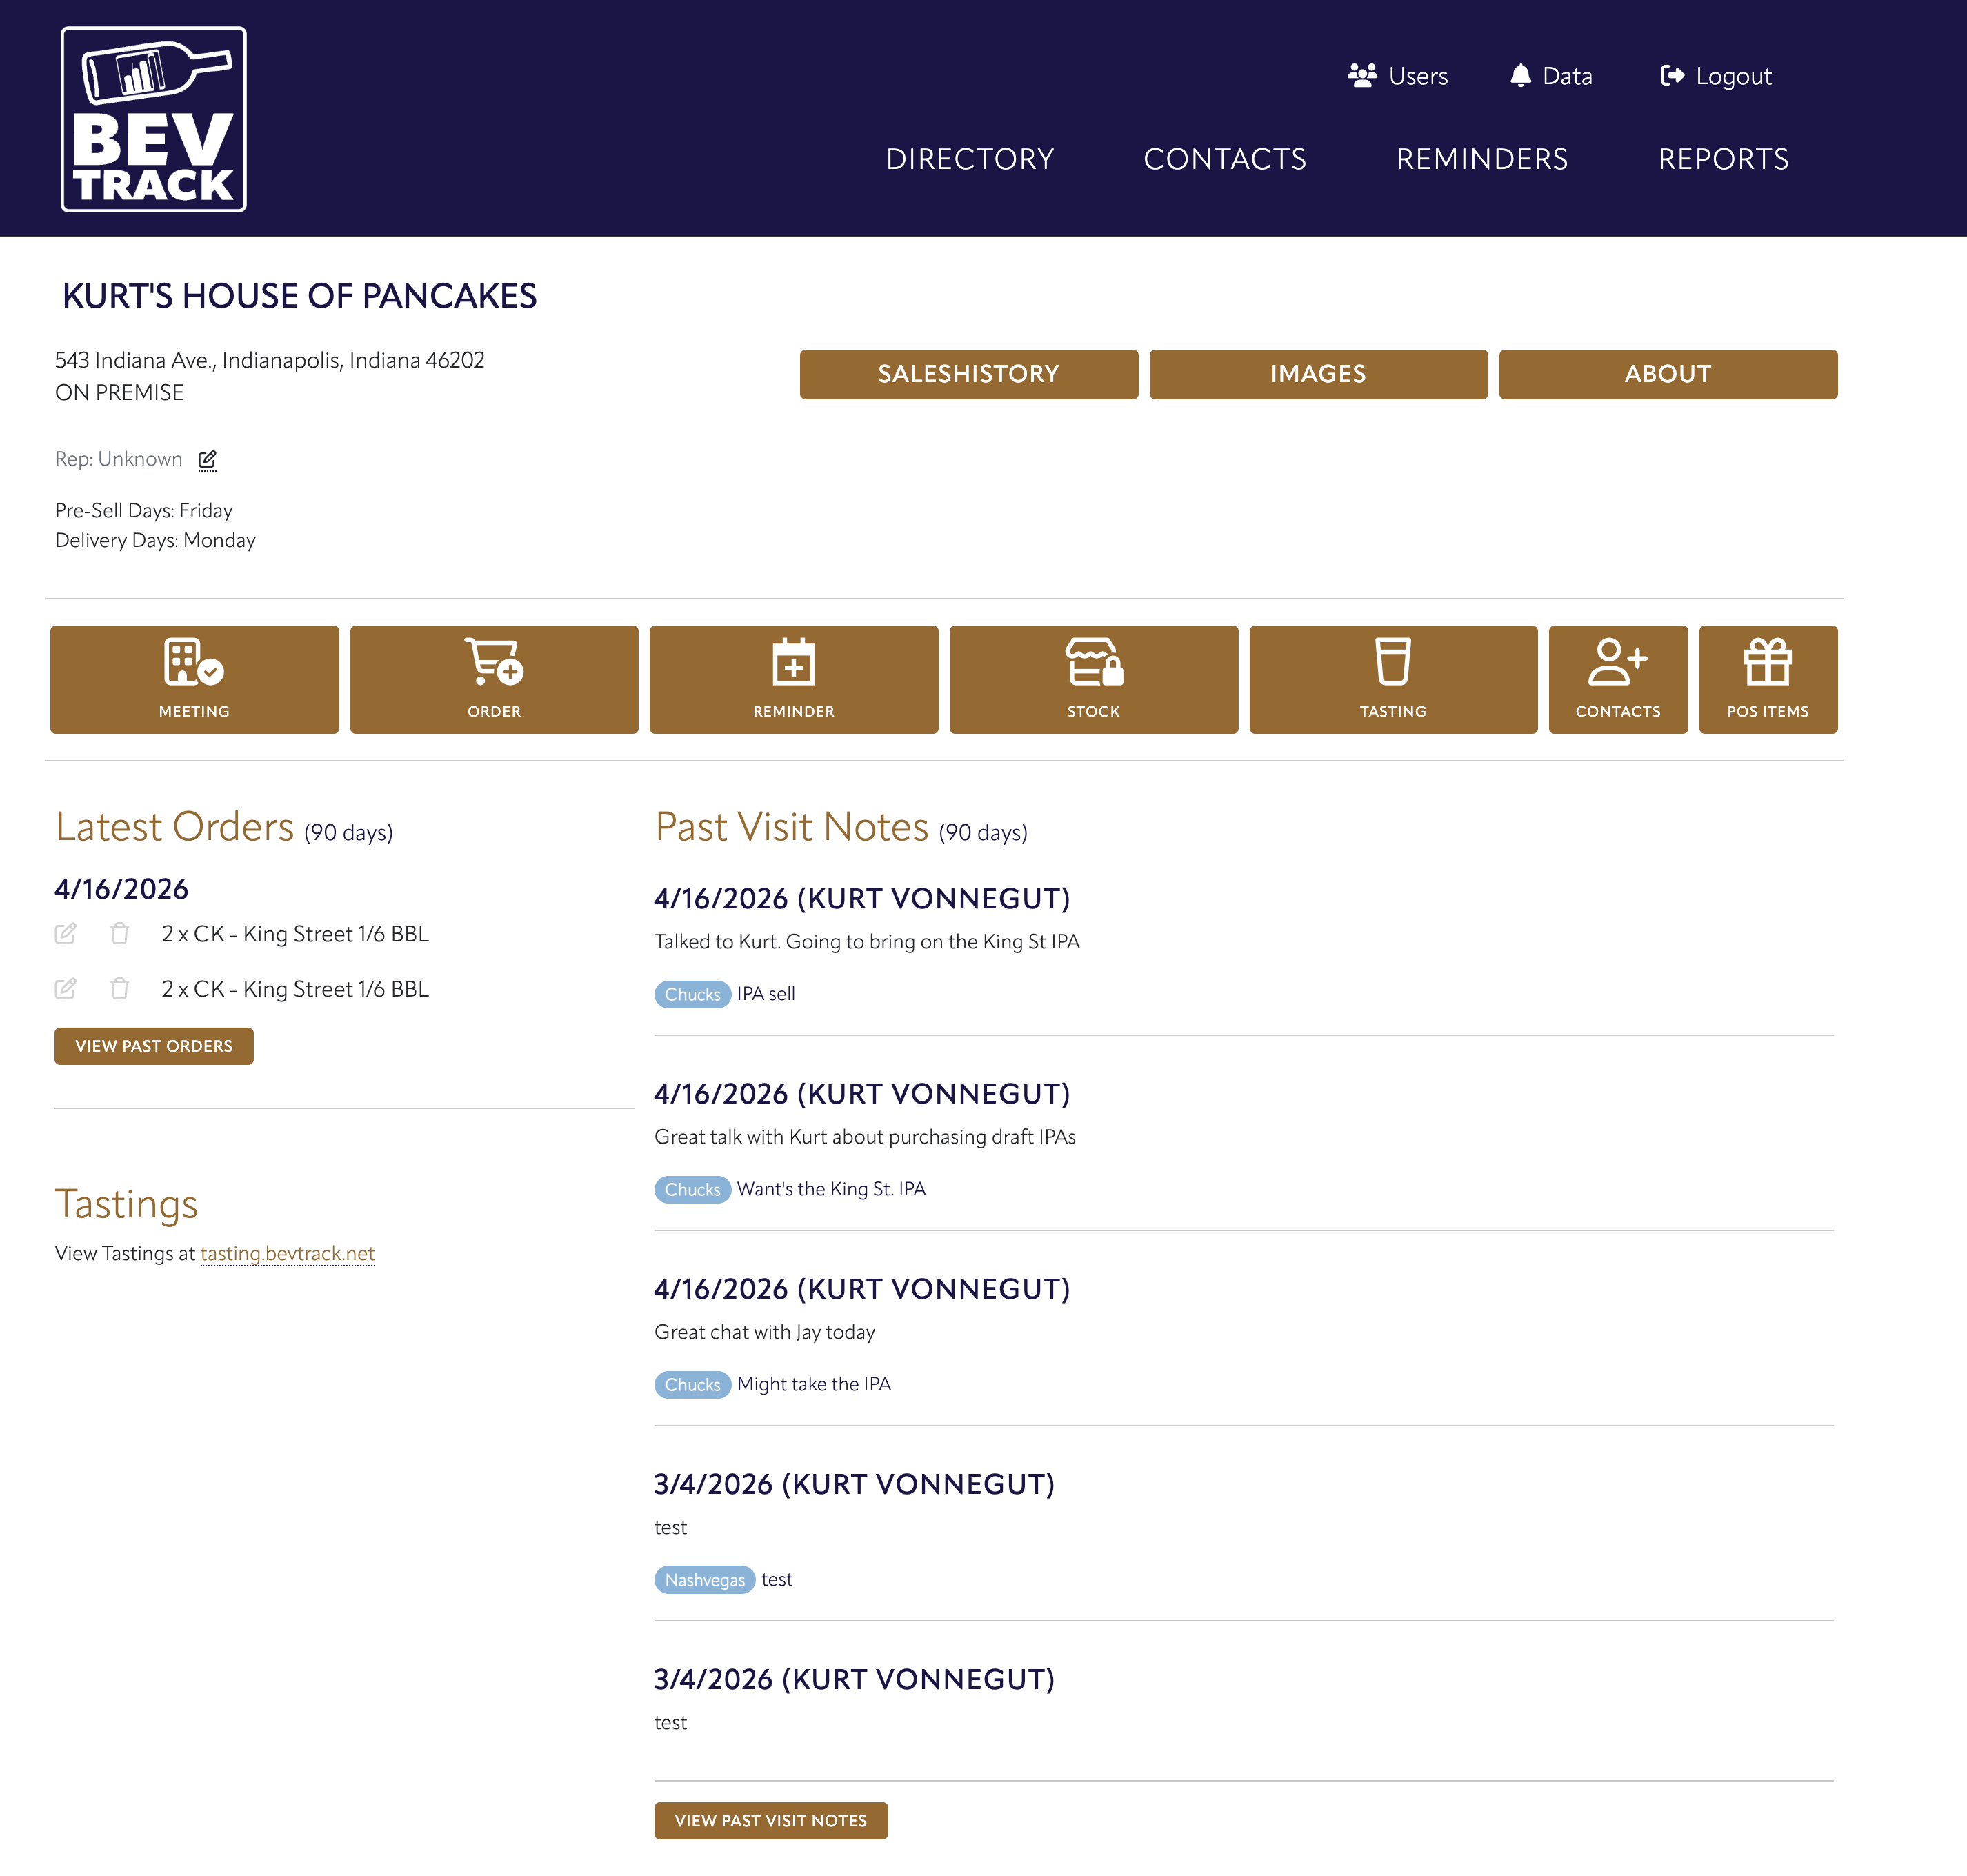Viewport: 1967px width, 1876px height.
Task: Go to the Reminders menu
Action: tap(1482, 159)
